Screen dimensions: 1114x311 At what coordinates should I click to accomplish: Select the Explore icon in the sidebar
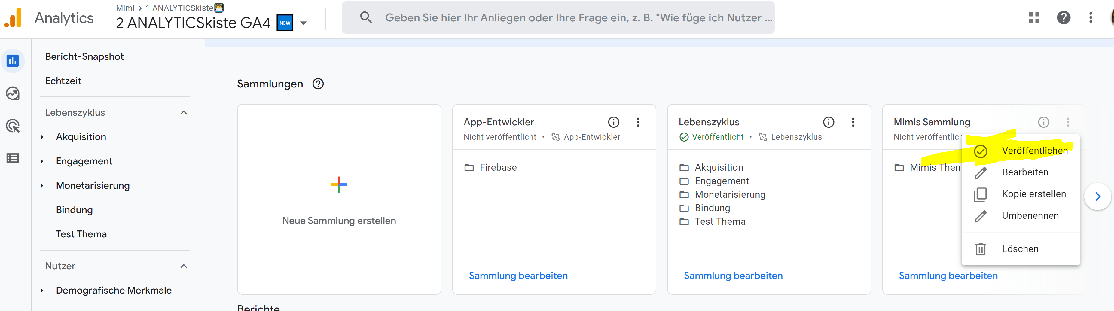click(13, 93)
